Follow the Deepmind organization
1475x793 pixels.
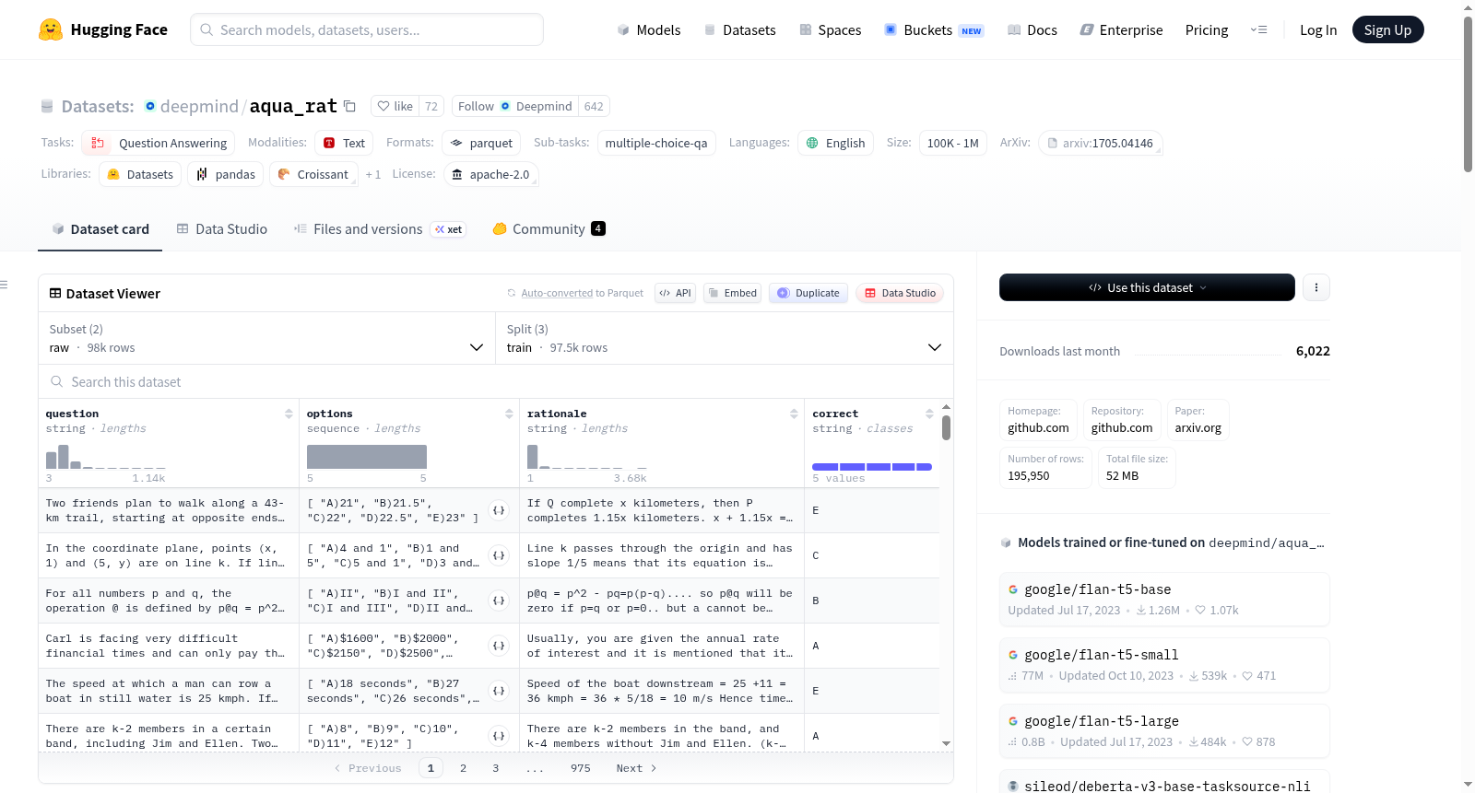pos(514,106)
